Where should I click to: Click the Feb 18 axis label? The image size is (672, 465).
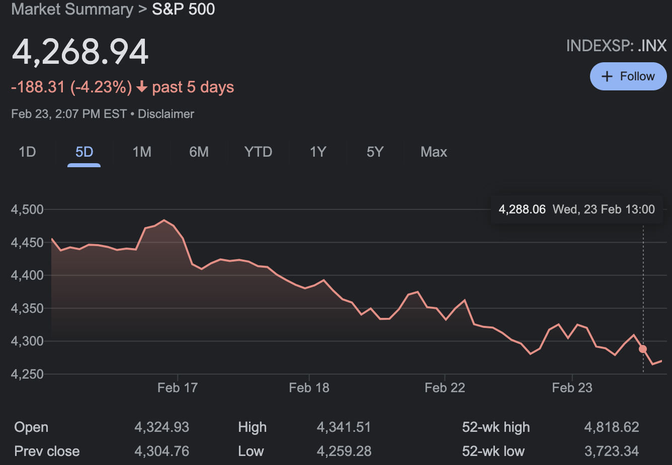[309, 388]
